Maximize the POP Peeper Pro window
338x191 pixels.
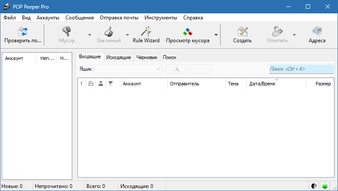(308, 7)
